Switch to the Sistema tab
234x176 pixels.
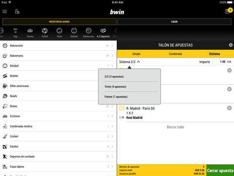pyautogui.click(x=214, y=54)
